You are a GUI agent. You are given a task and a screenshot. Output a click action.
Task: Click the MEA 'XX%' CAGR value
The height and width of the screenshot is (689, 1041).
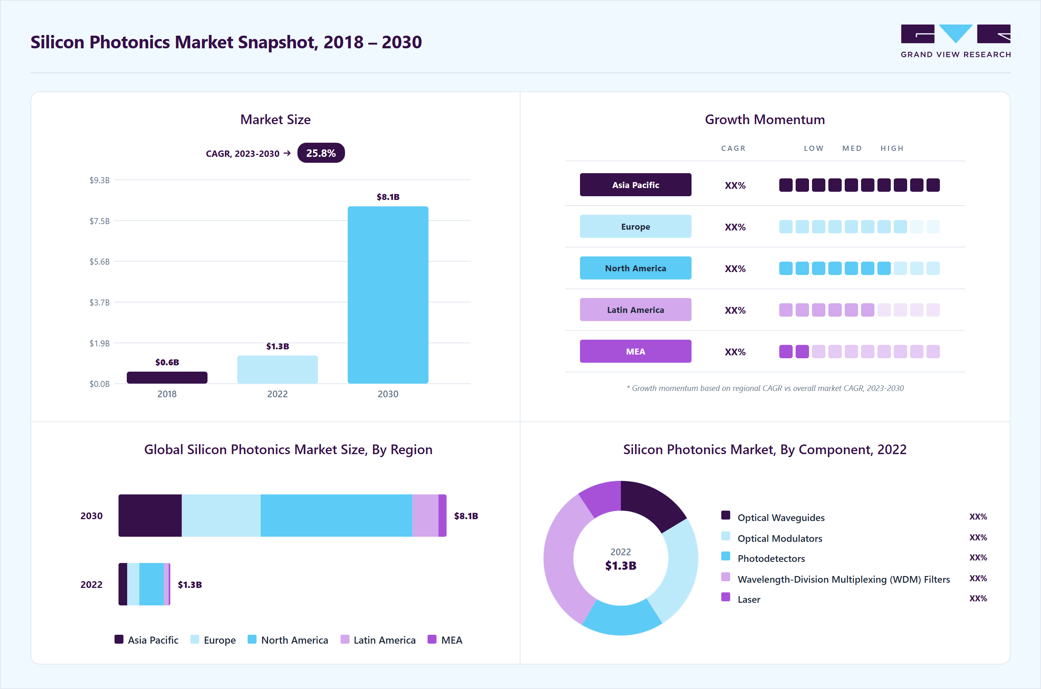pos(735,352)
